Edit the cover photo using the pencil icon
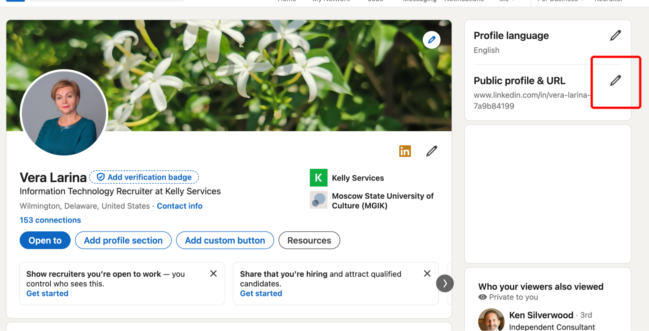649x331 pixels. tap(431, 40)
